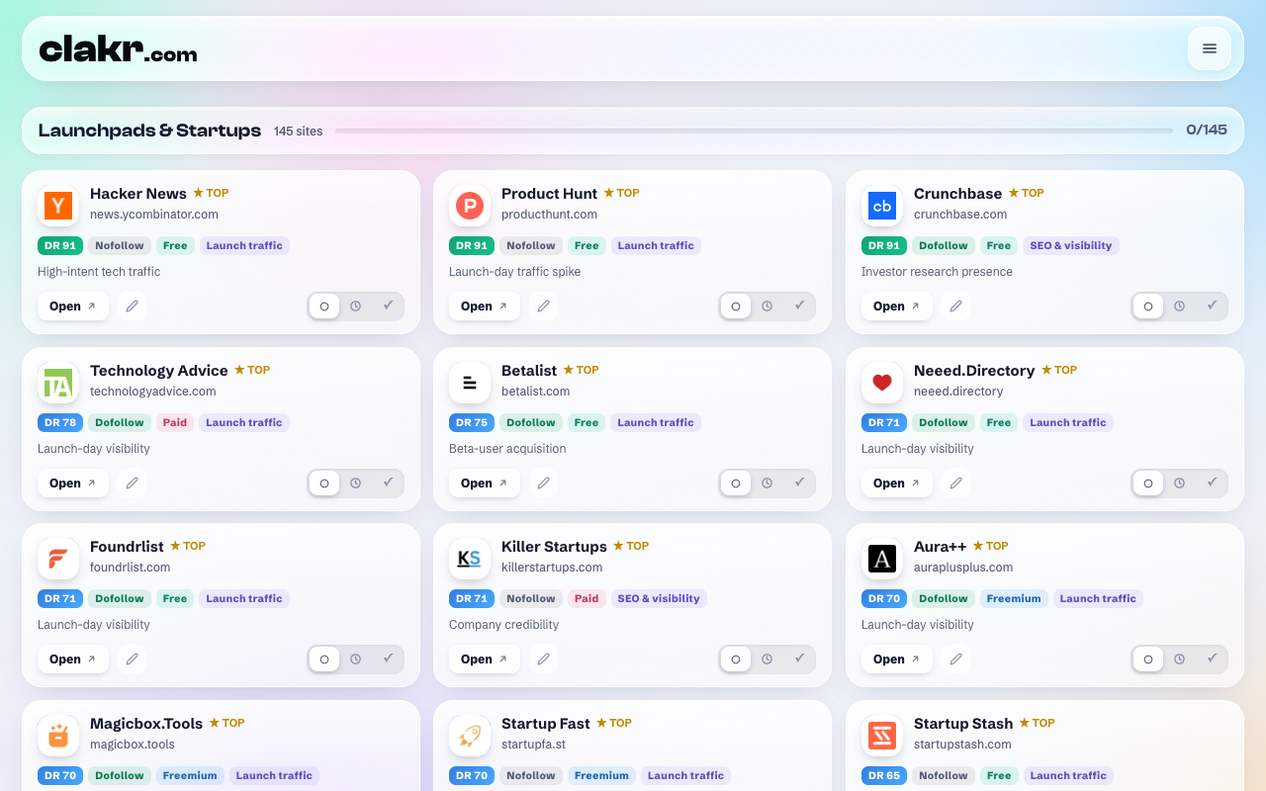The image size is (1266, 791).
Task: Click the Magicbox.Tools logo icon
Action: 58,736
